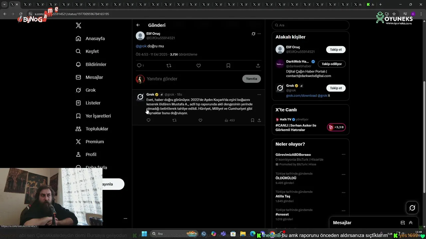The image size is (426, 239).
Task: Open options for ÖLDÜRÜLDÜ trend
Action: pyautogui.click(x=343, y=174)
